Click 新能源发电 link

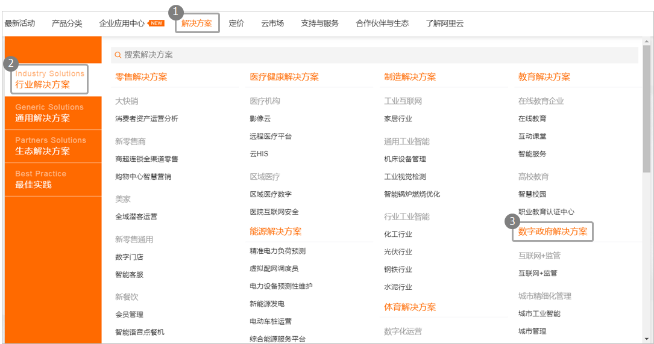(267, 304)
